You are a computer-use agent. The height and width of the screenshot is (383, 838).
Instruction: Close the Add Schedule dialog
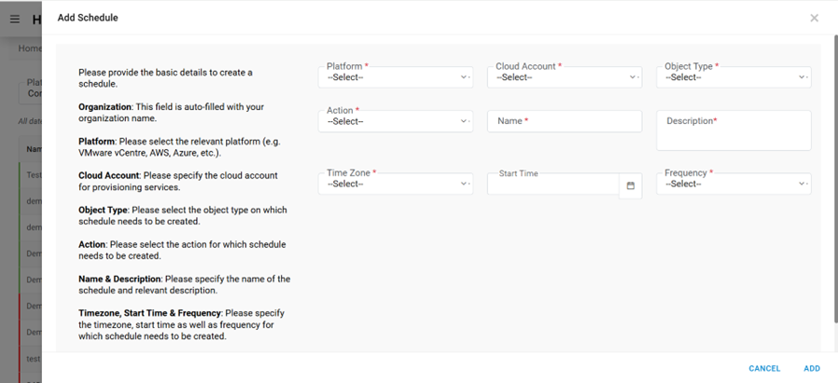814,18
